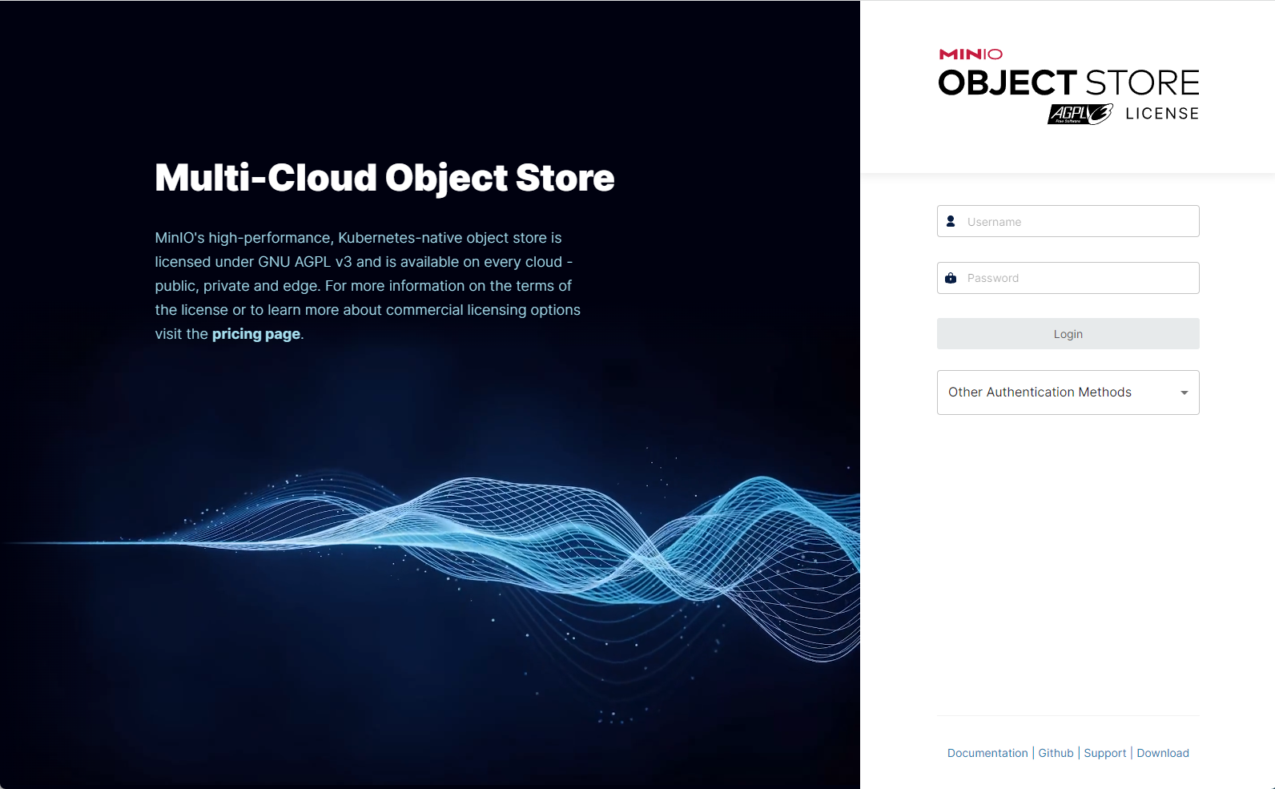The image size is (1275, 789).
Task: Click the Login button
Action: 1068,334
